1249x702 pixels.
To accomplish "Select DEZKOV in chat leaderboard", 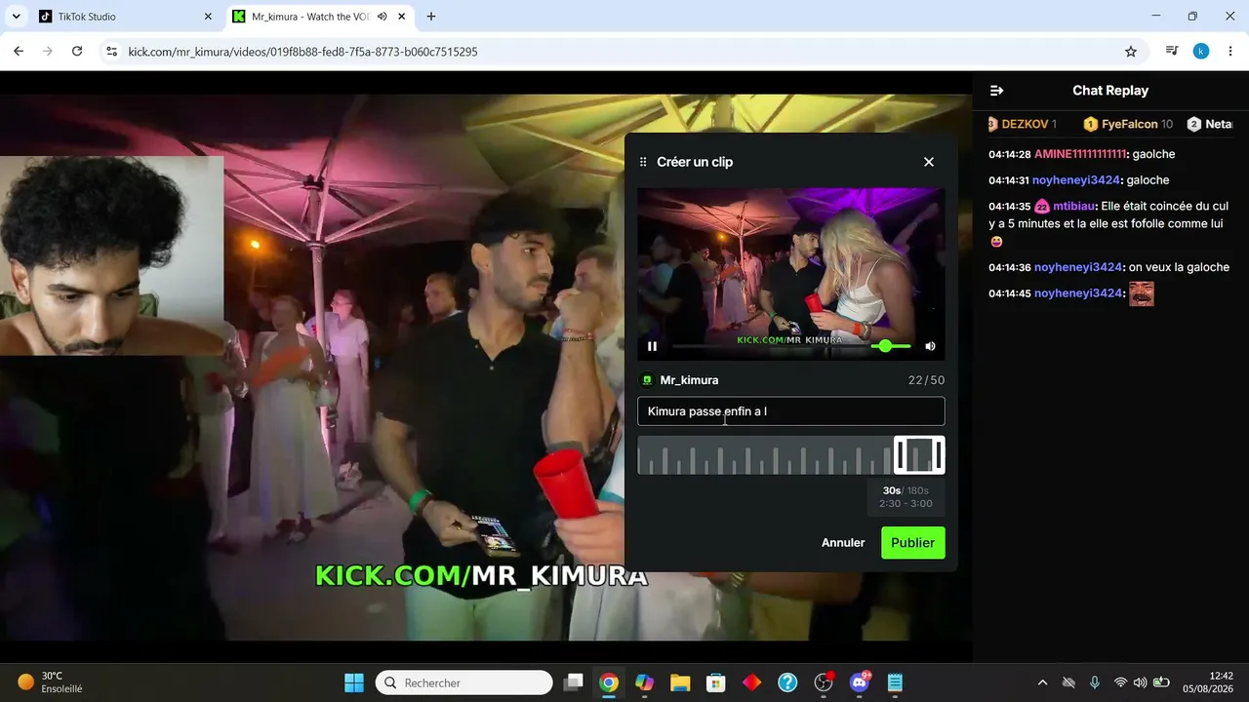I will pyautogui.click(x=1025, y=124).
